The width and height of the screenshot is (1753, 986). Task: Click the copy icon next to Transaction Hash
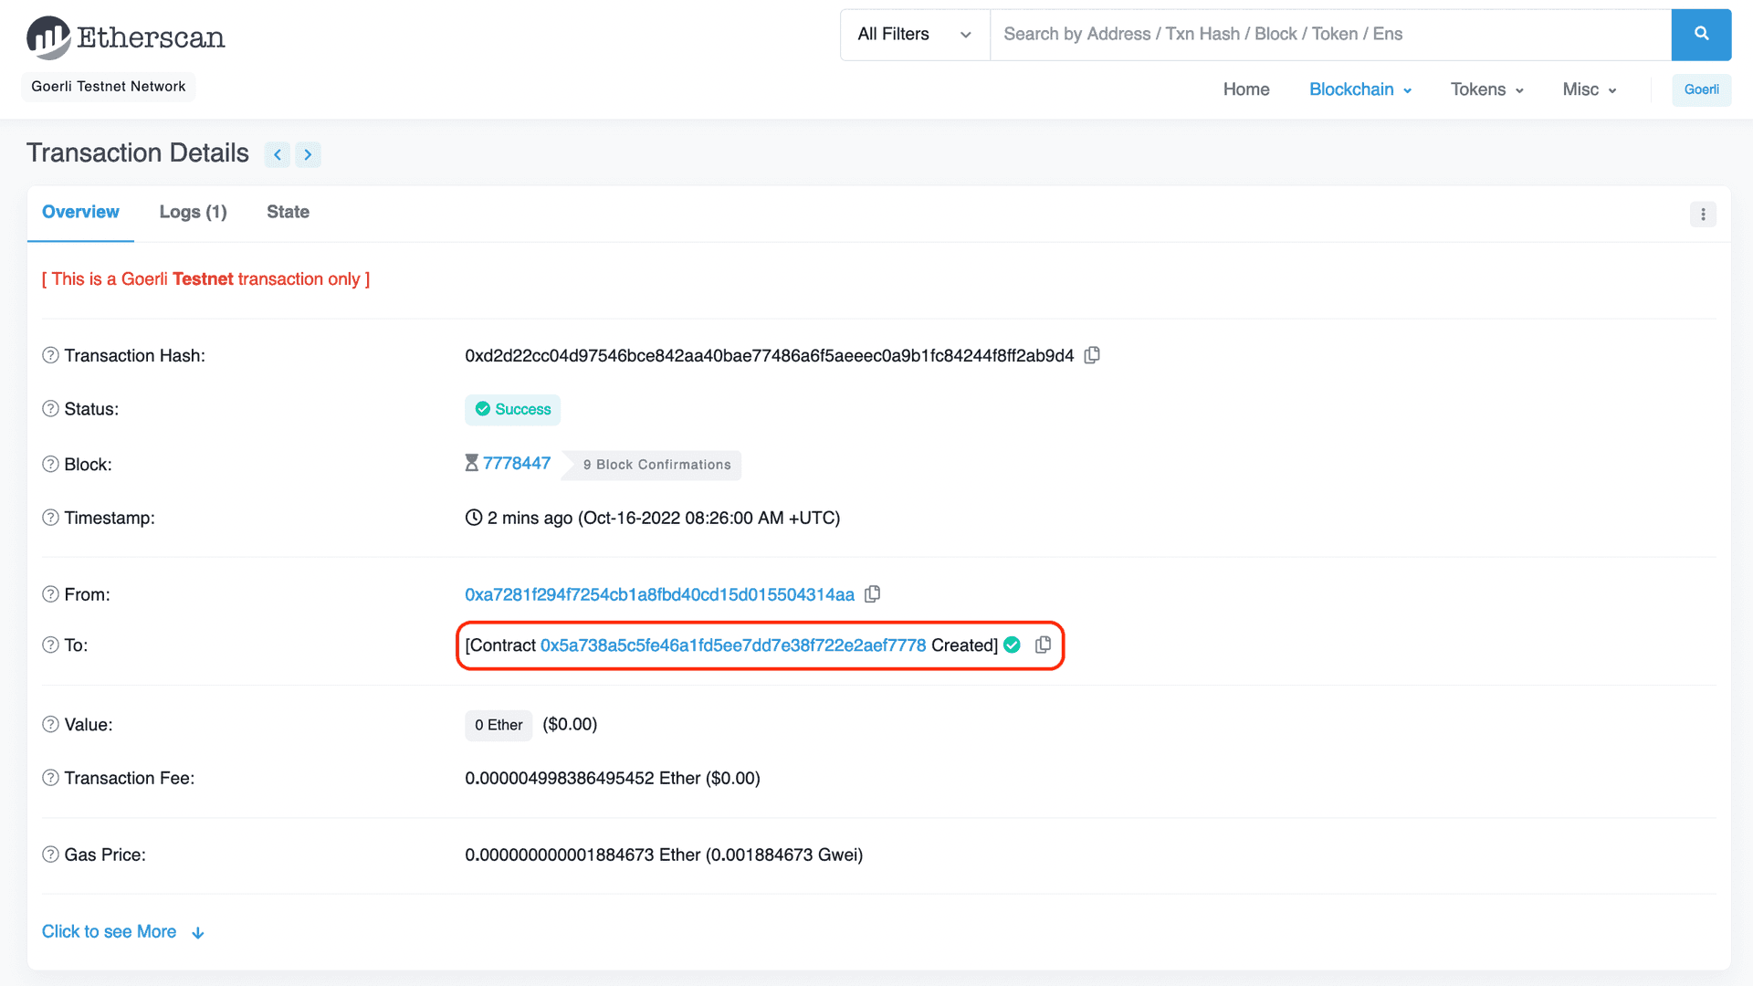pyautogui.click(x=1092, y=354)
